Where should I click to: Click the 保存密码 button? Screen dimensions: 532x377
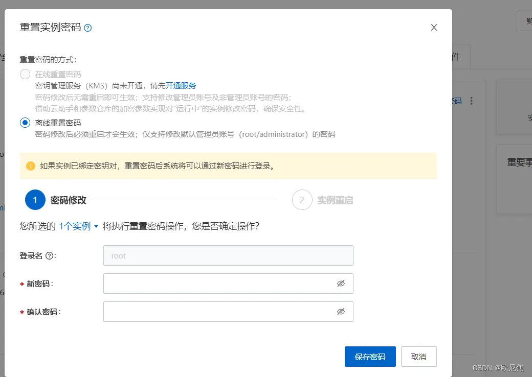[370, 356]
